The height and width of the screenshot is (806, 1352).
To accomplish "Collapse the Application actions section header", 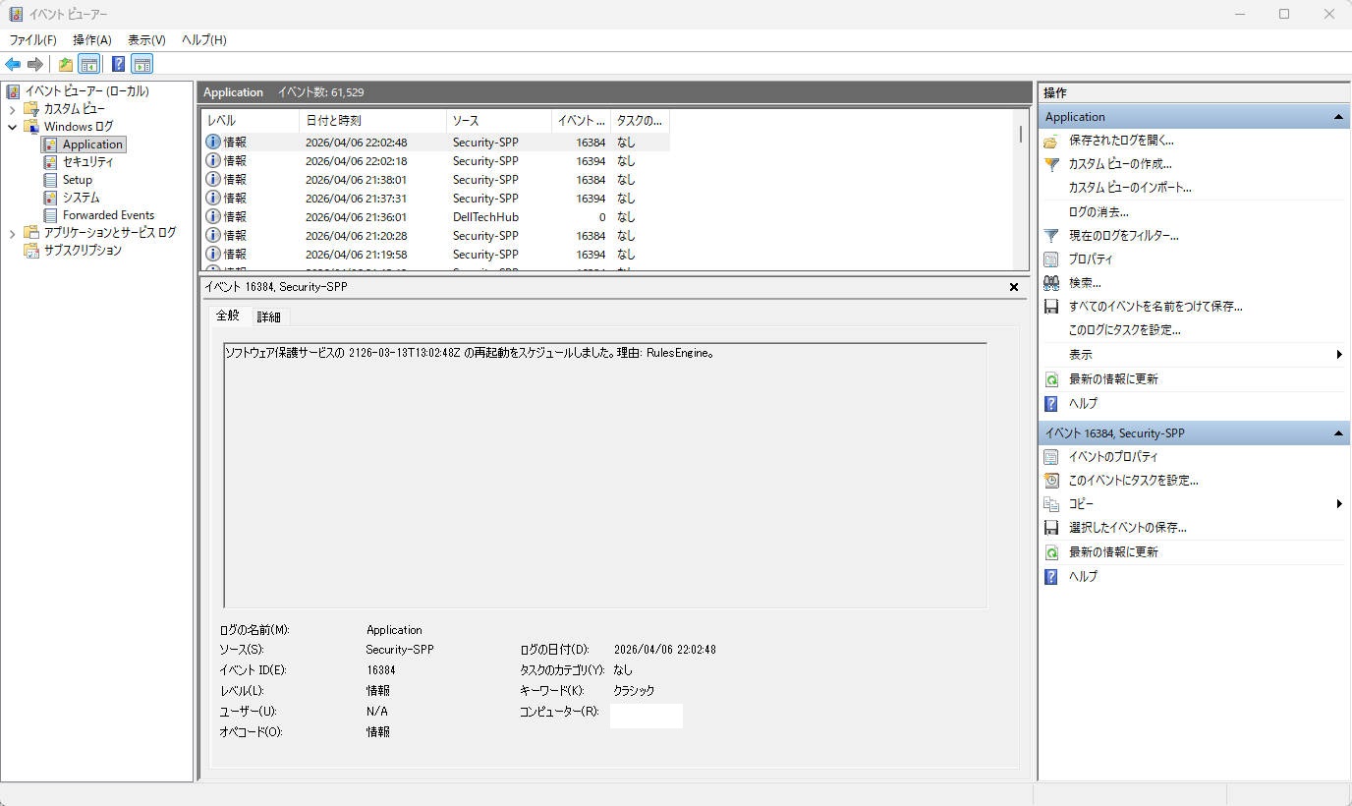I will pyautogui.click(x=1338, y=117).
